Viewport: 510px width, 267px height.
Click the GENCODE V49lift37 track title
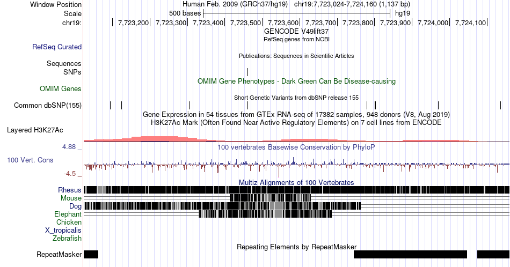point(296,32)
